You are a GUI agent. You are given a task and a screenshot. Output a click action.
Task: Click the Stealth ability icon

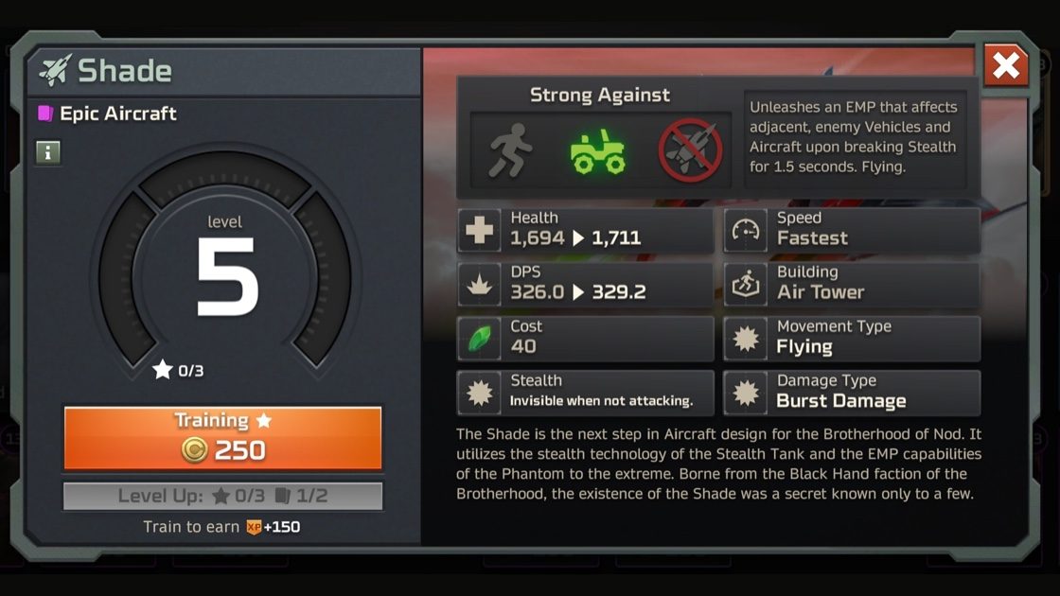pyautogui.click(x=479, y=393)
